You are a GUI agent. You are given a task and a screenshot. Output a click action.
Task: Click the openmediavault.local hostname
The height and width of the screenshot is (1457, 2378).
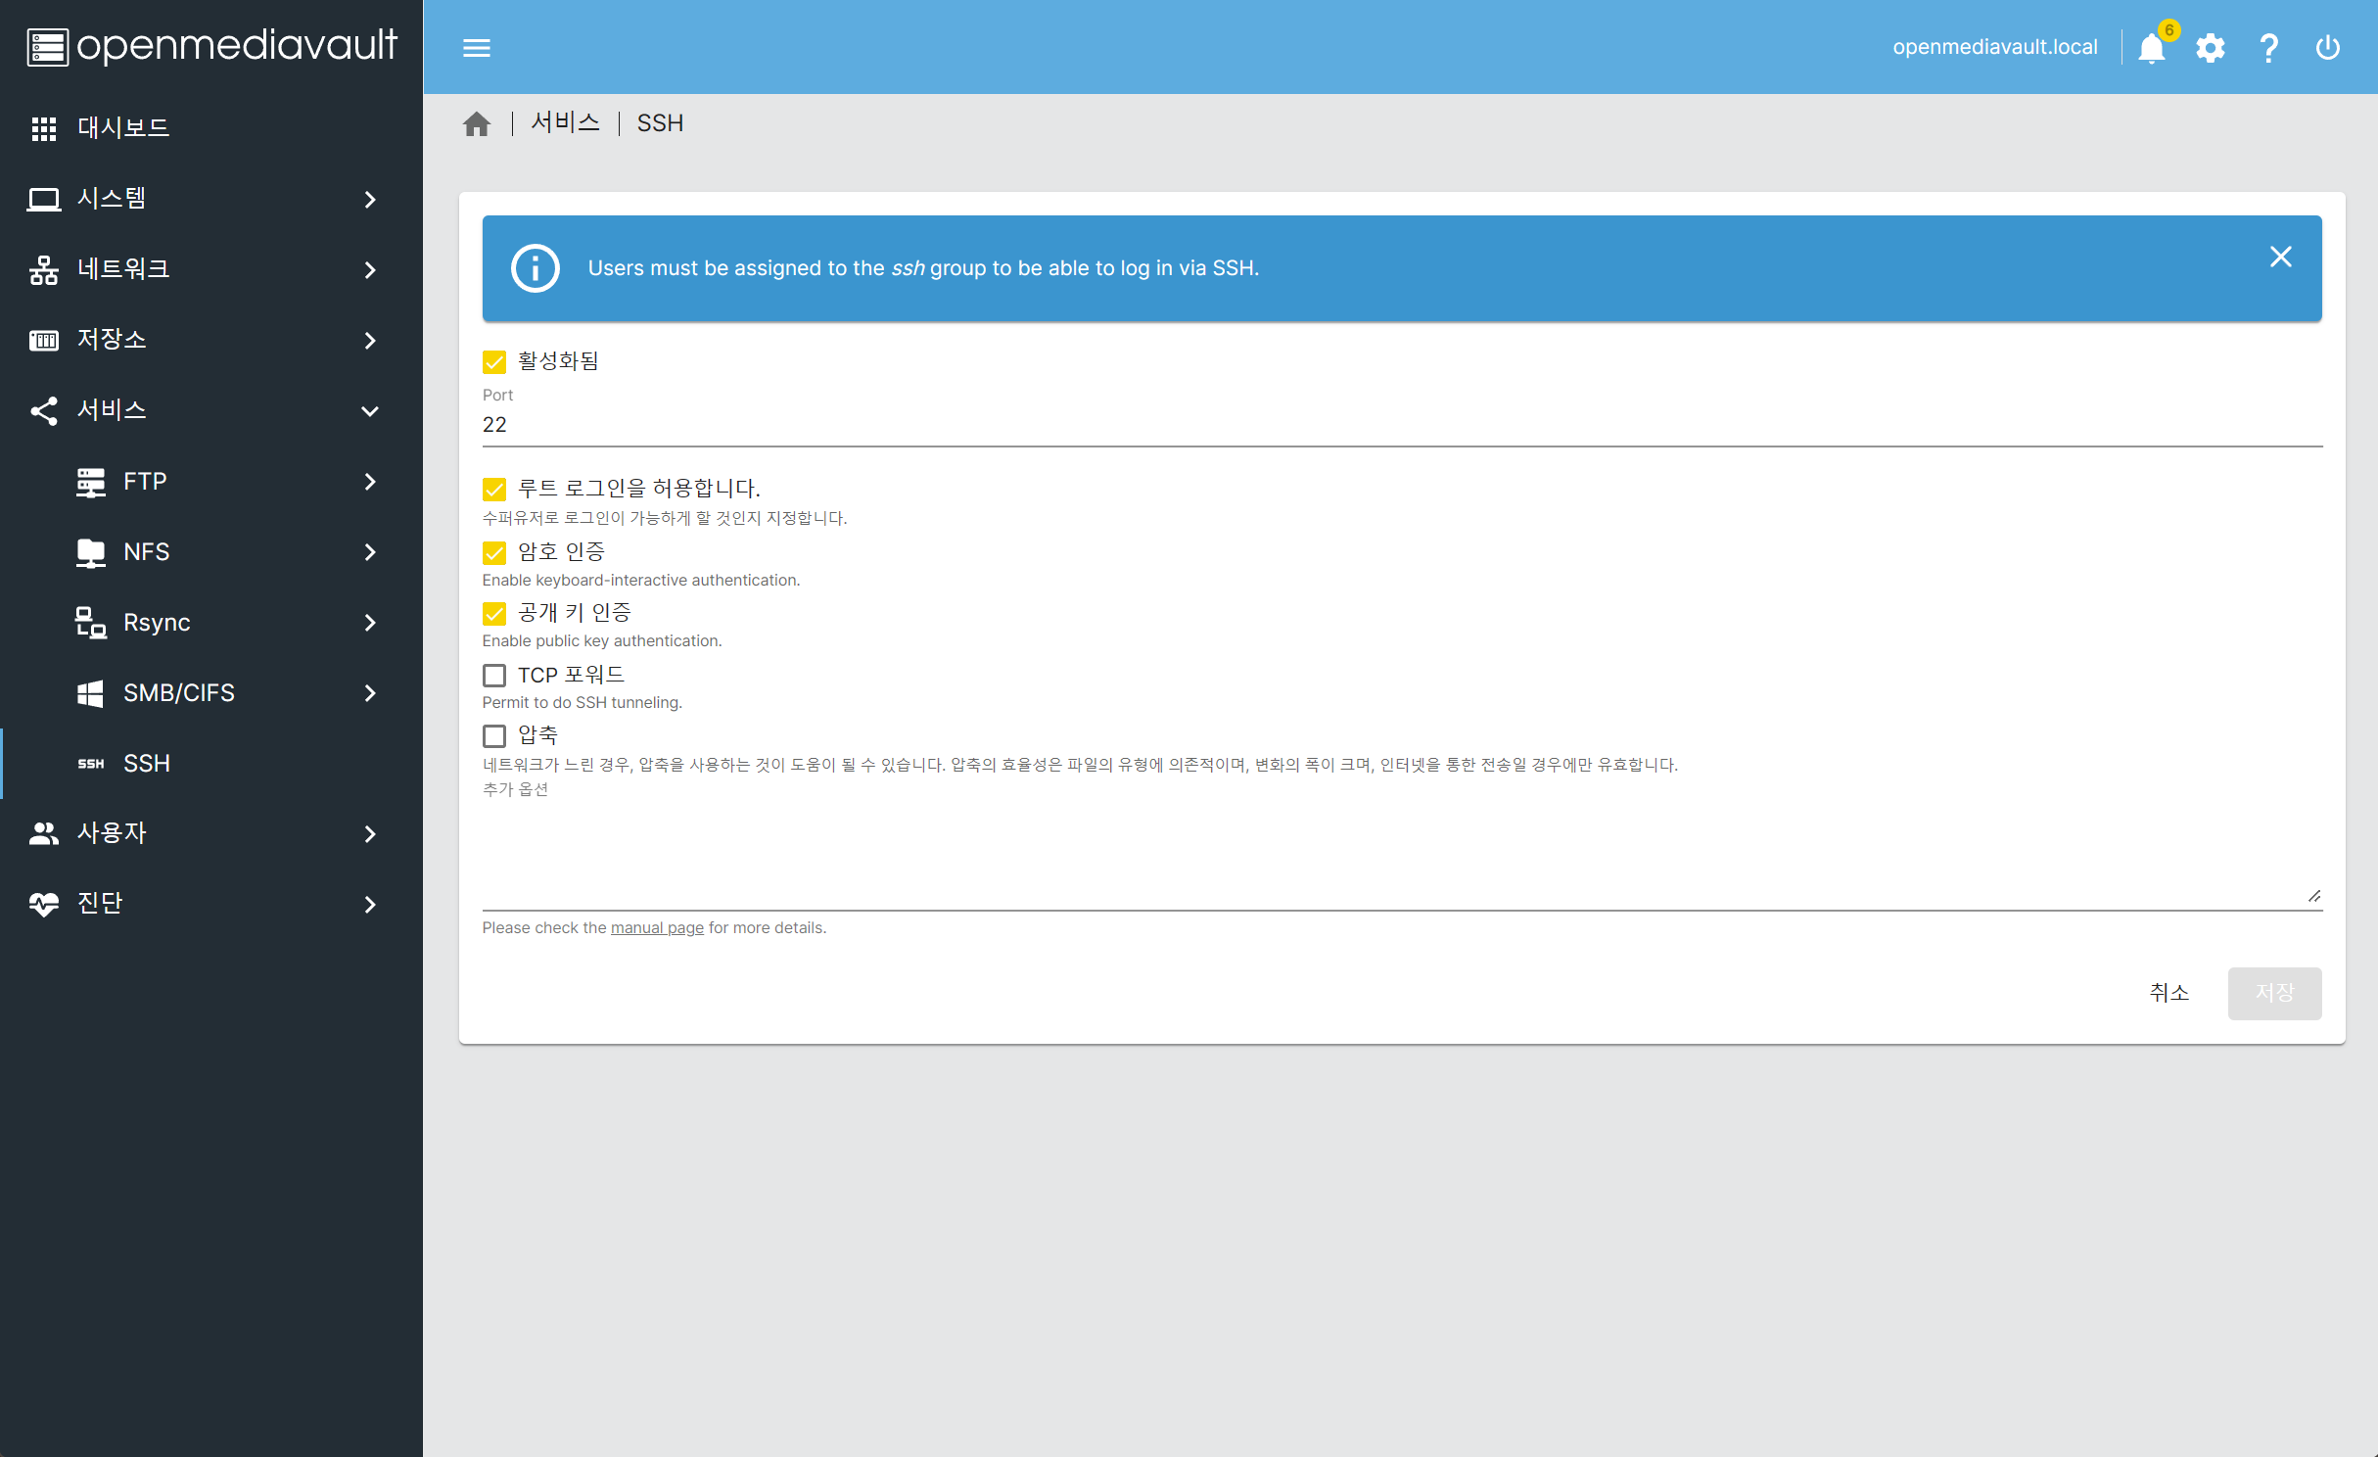[x=1994, y=47]
